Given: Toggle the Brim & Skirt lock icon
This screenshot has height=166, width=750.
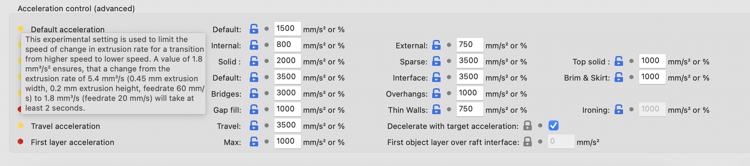Looking at the screenshot, I should (x=619, y=77).
